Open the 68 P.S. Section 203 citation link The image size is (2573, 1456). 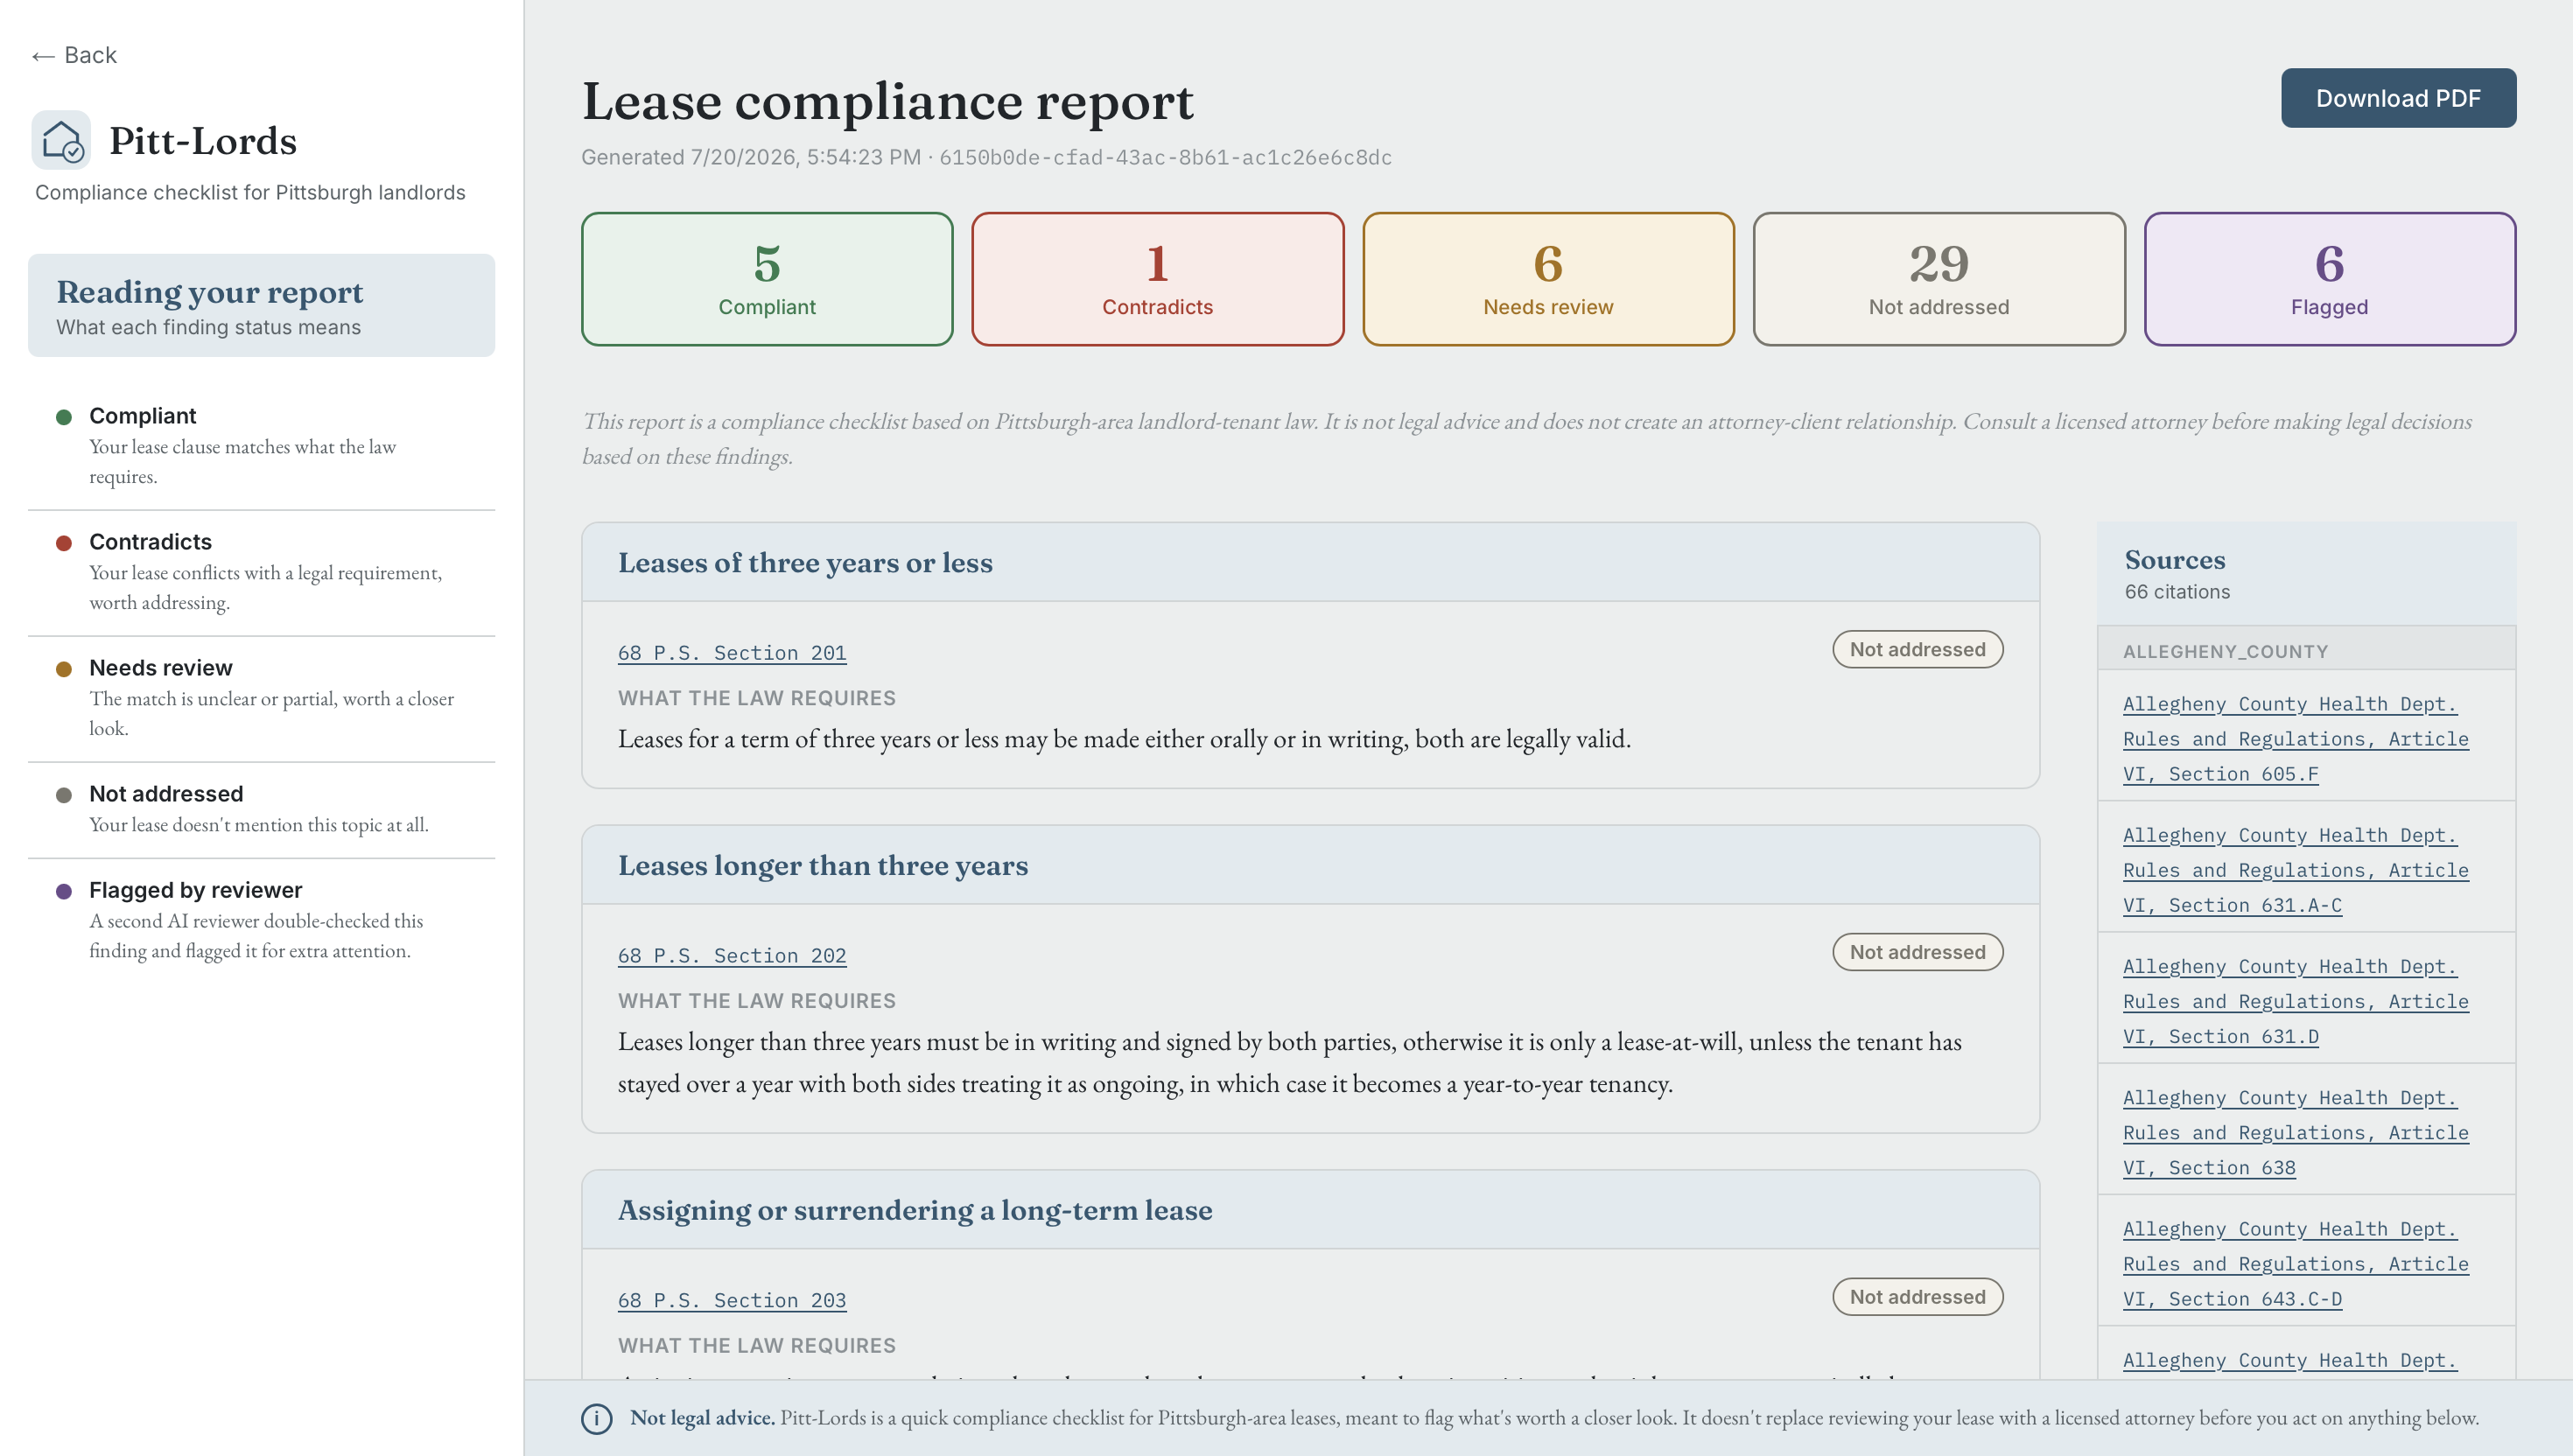(x=732, y=1301)
